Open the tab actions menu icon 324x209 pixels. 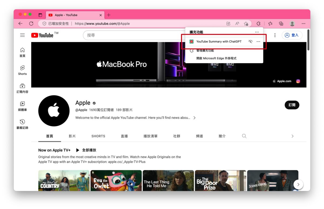(40, 15)
